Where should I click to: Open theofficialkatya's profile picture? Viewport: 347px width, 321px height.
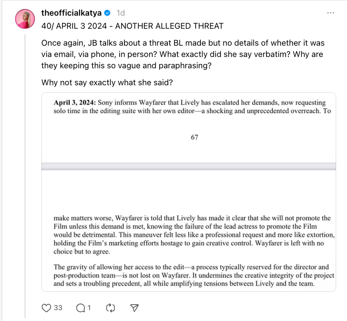click(25, 18)
